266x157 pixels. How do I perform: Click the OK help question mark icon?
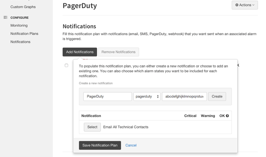[227, 116]
